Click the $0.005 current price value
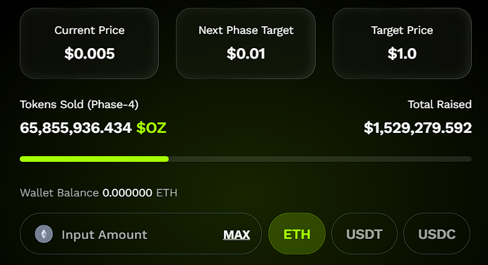 [x=90, y=54]
